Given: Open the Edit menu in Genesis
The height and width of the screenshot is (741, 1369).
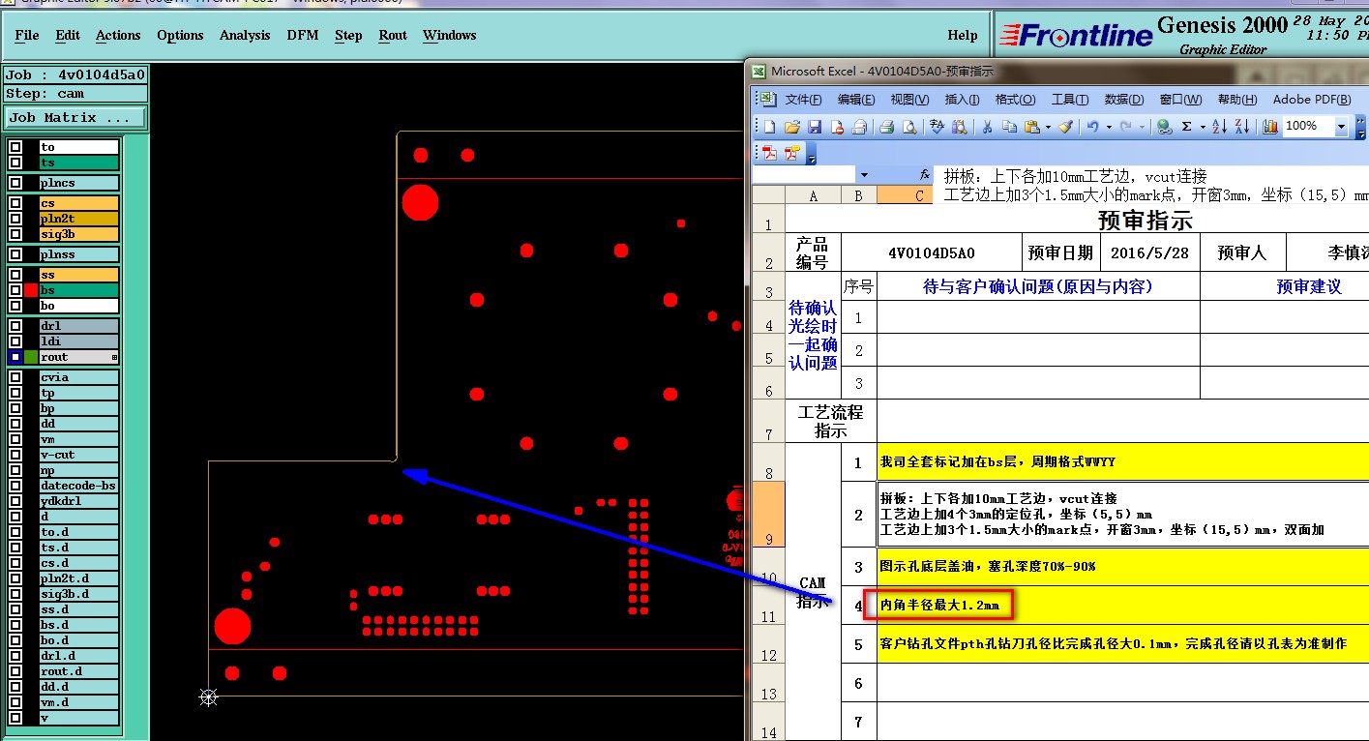Looking at the screenshot, I should click(x=68, y=35).
